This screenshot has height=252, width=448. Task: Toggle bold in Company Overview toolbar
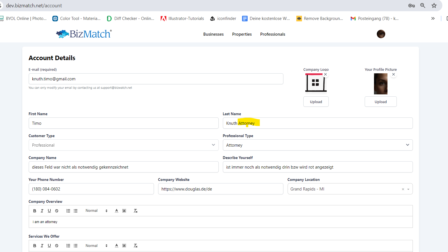click(x=35, y=211)
